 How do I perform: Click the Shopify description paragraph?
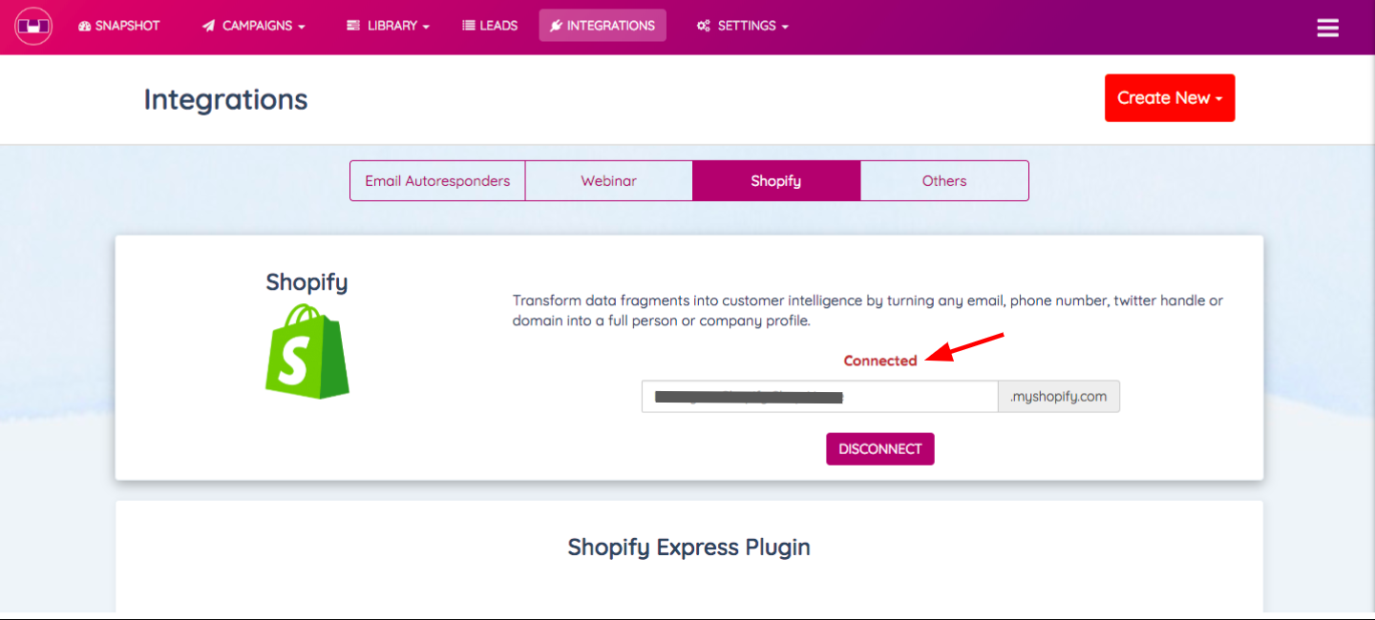click(868, 311)
